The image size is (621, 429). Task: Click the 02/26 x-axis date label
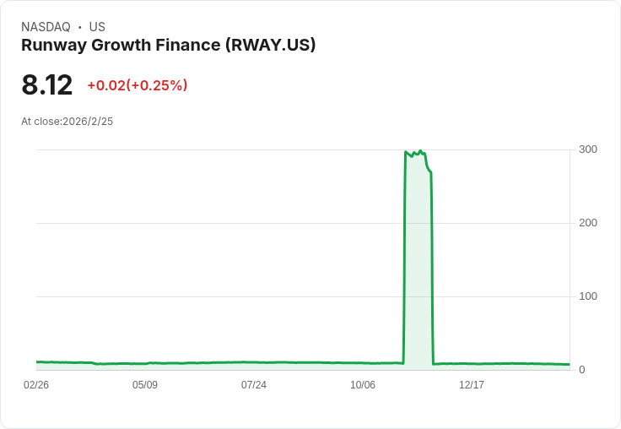point(36,385)
